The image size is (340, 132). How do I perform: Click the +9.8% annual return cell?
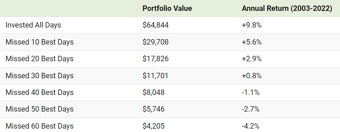[x=252, y=25]
